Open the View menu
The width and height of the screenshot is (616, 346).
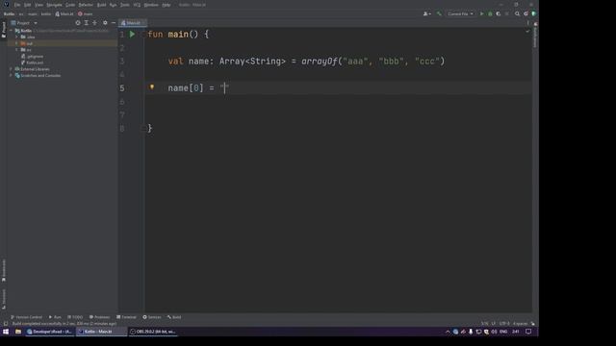[38, 5]
